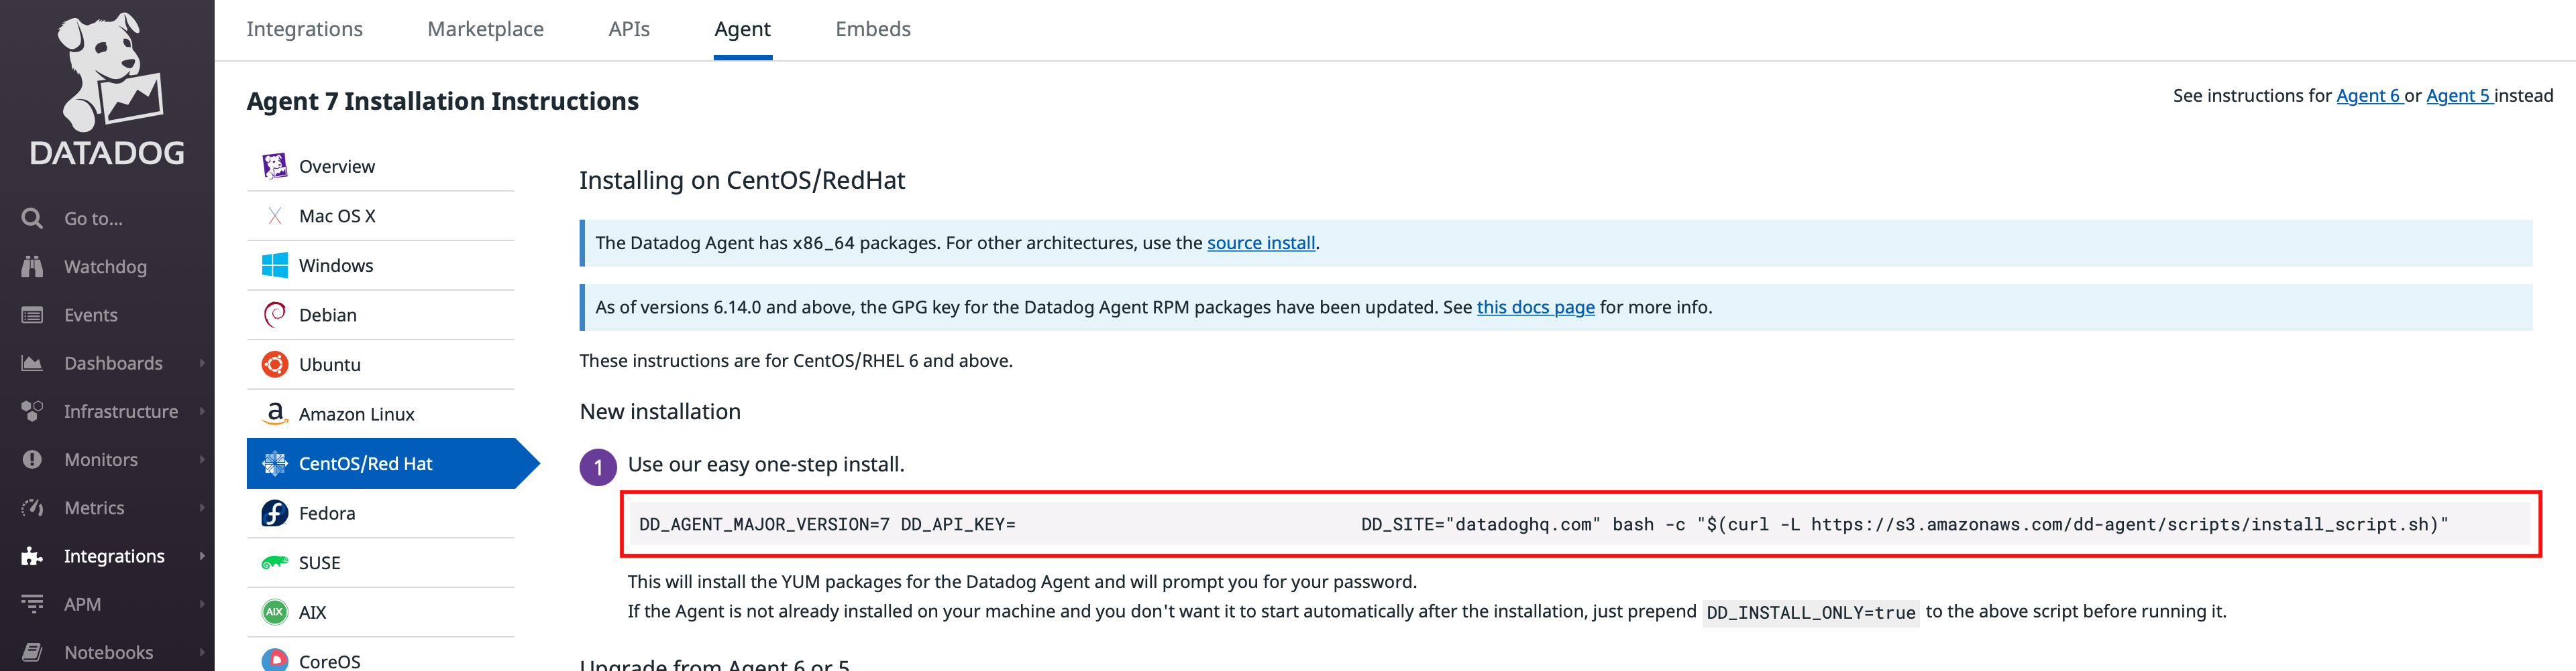The height and width of the screenshot is (671, 2576).
Task: Click the Amazon Linux logo icon
Action: [274, 413]
